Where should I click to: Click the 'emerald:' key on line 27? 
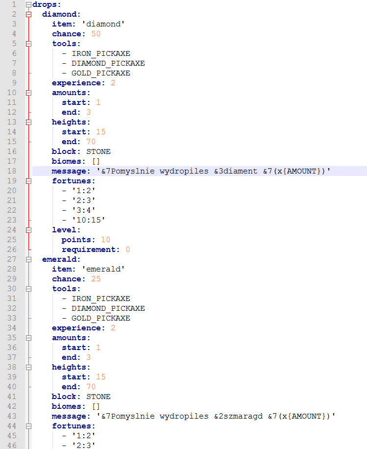click(x=61, y=259)
